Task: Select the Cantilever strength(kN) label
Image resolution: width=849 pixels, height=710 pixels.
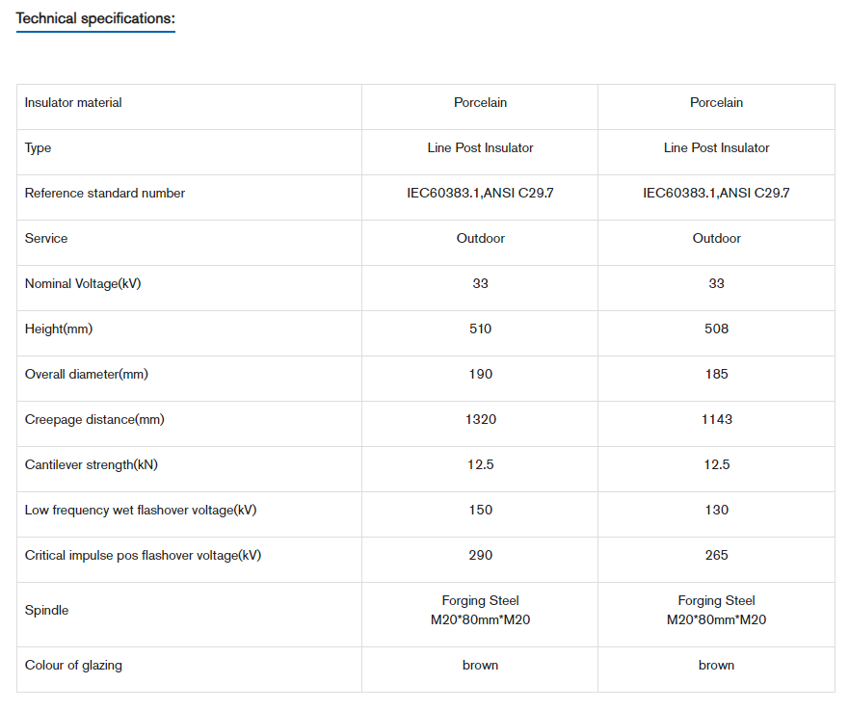Action: click(x=92, y=465)
